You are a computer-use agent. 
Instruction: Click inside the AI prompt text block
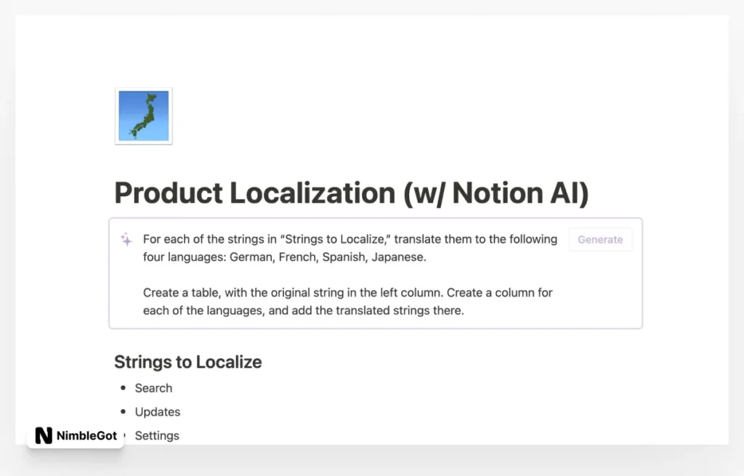tap(350, 275)
